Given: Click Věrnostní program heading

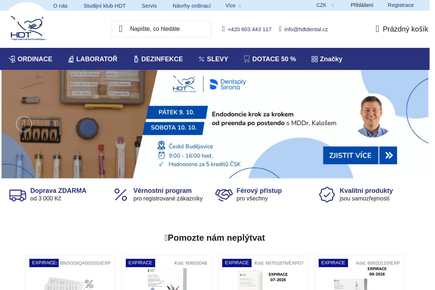Looking at the screenshot, I should pos(162,191).
